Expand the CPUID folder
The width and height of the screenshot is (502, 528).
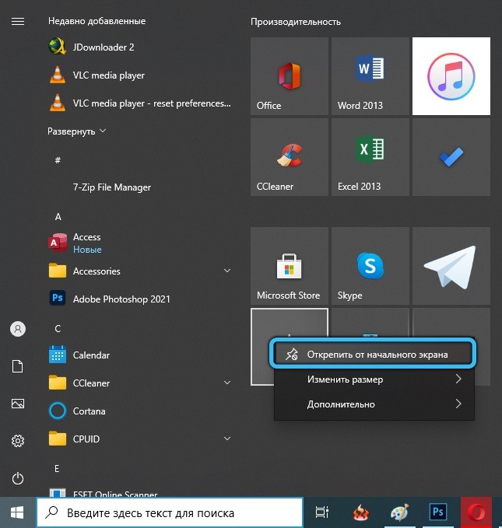coord(227,439)
